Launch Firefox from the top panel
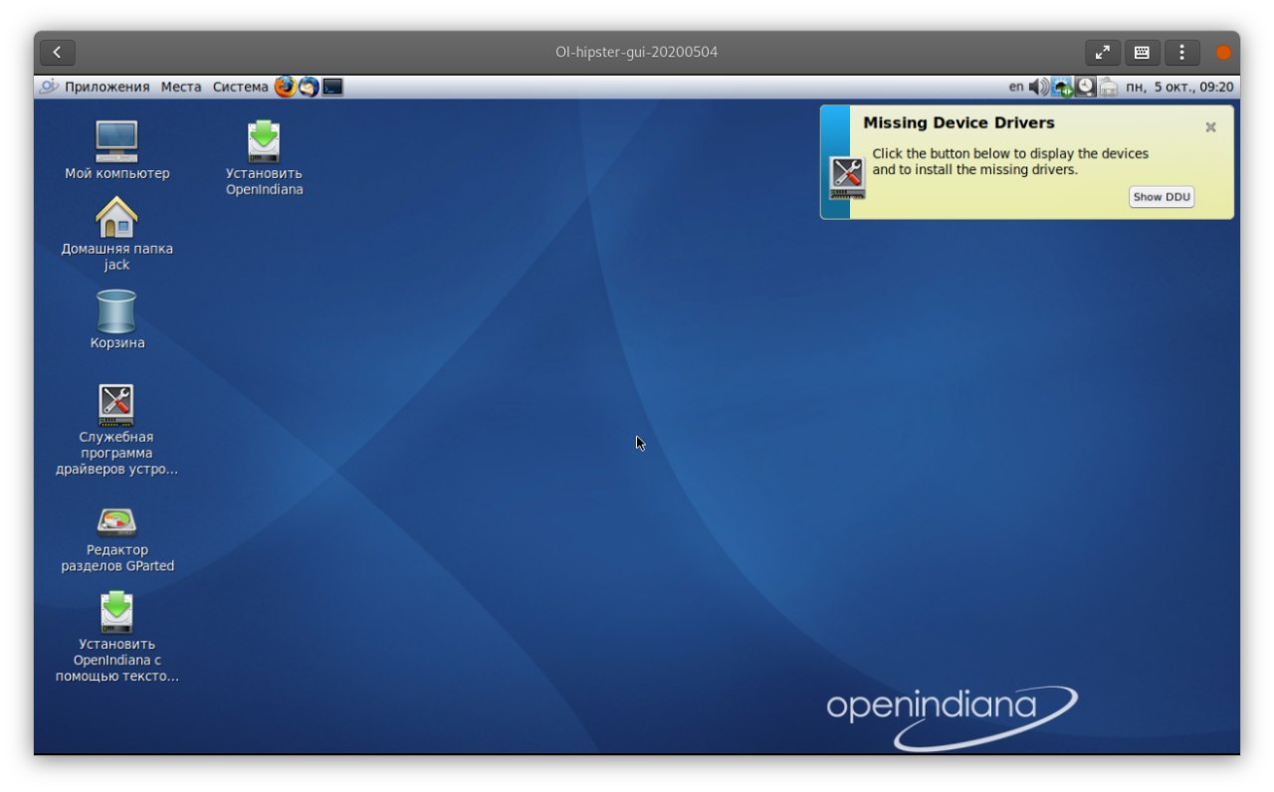 point(285,87)
